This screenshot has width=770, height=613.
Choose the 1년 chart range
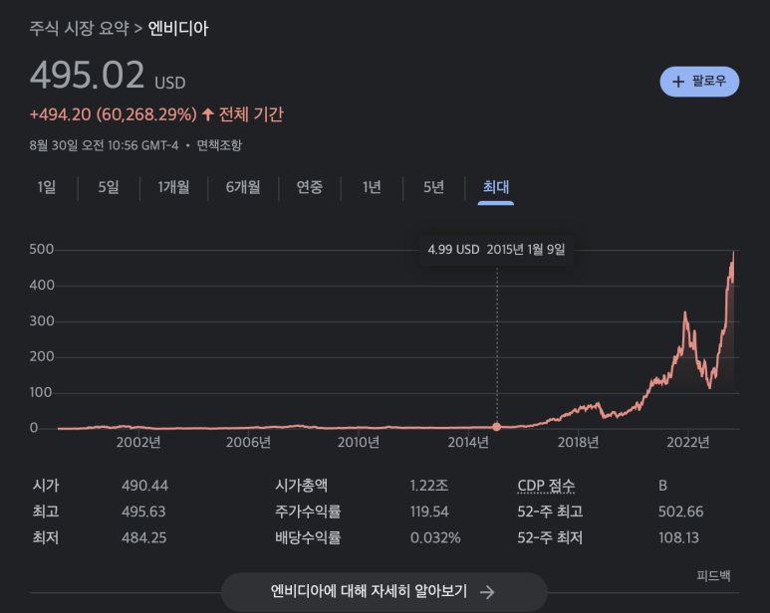[x=372, y=187]
